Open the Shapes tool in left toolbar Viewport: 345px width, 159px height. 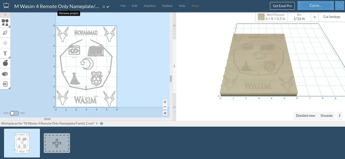pyautogui.click(x=5, y=22)
